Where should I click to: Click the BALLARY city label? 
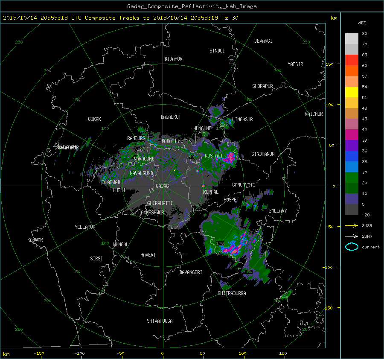coord(278,211)
